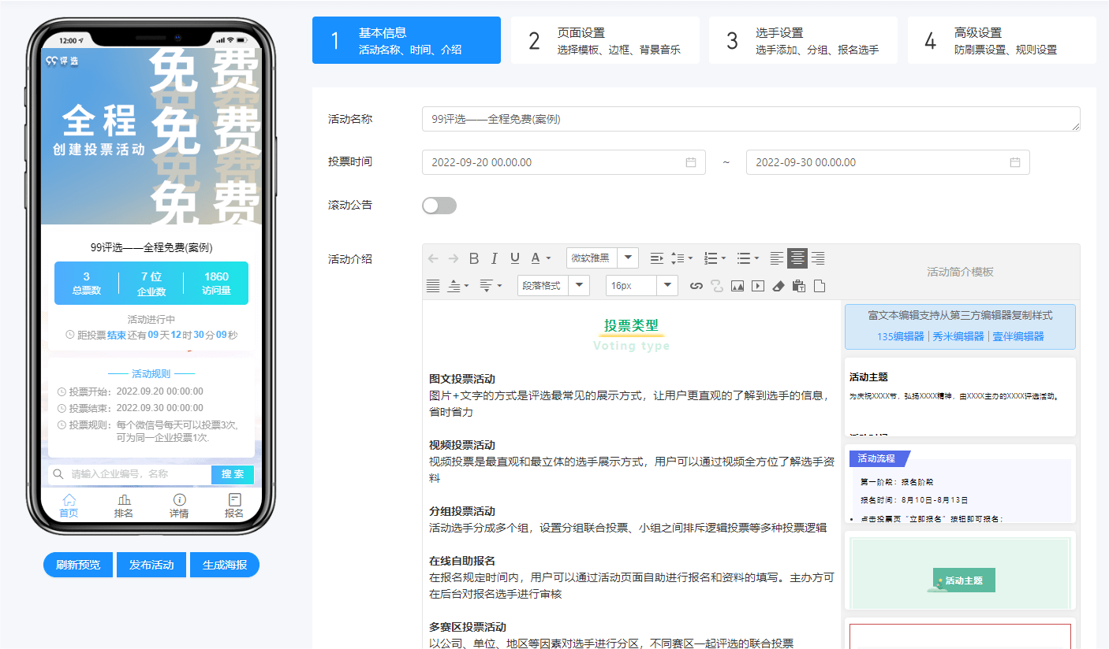This screenshot has width=1109, height=649.
Task: Click the 发布活动 button
Action: pyautogui.click(x=151, y=565)
